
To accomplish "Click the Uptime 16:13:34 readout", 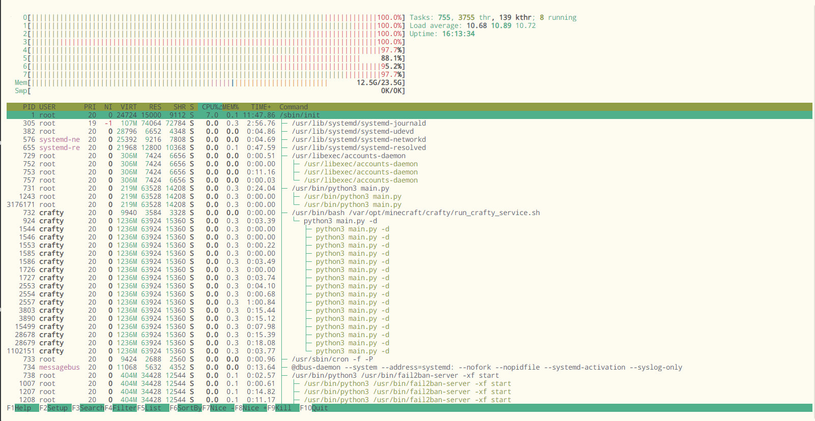I will (x=442, y=34).
